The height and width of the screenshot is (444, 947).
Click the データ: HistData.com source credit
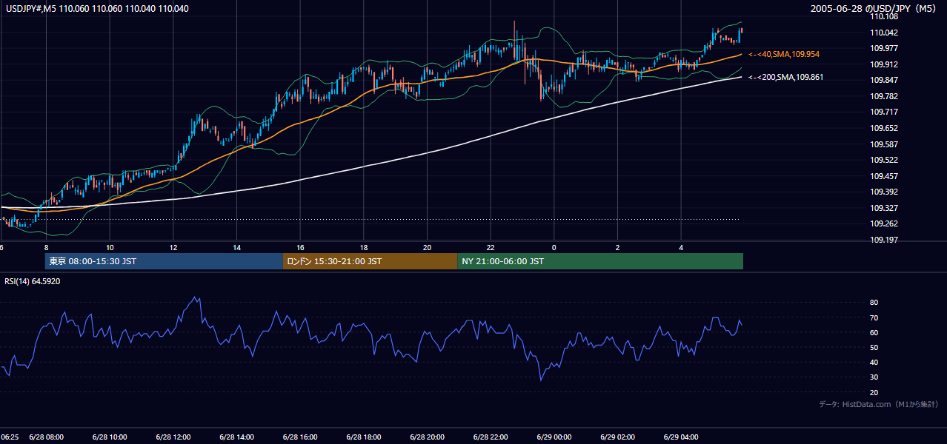878,404
